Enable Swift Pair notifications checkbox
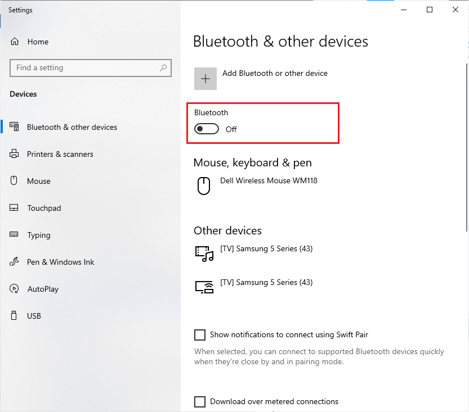Screen dimensions: 469x412 (x=200, y=335)
